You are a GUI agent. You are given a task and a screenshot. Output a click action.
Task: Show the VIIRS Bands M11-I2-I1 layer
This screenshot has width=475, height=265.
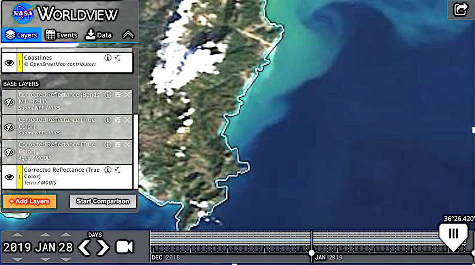(x=9, y=102)
